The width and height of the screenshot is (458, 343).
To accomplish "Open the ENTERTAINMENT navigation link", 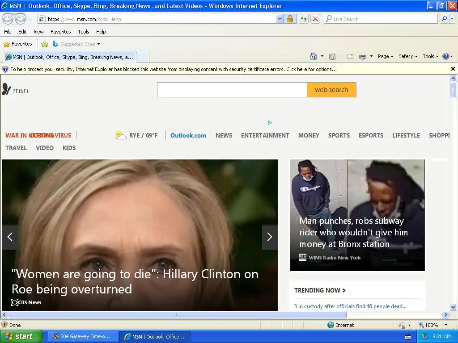I will (265, 135).
